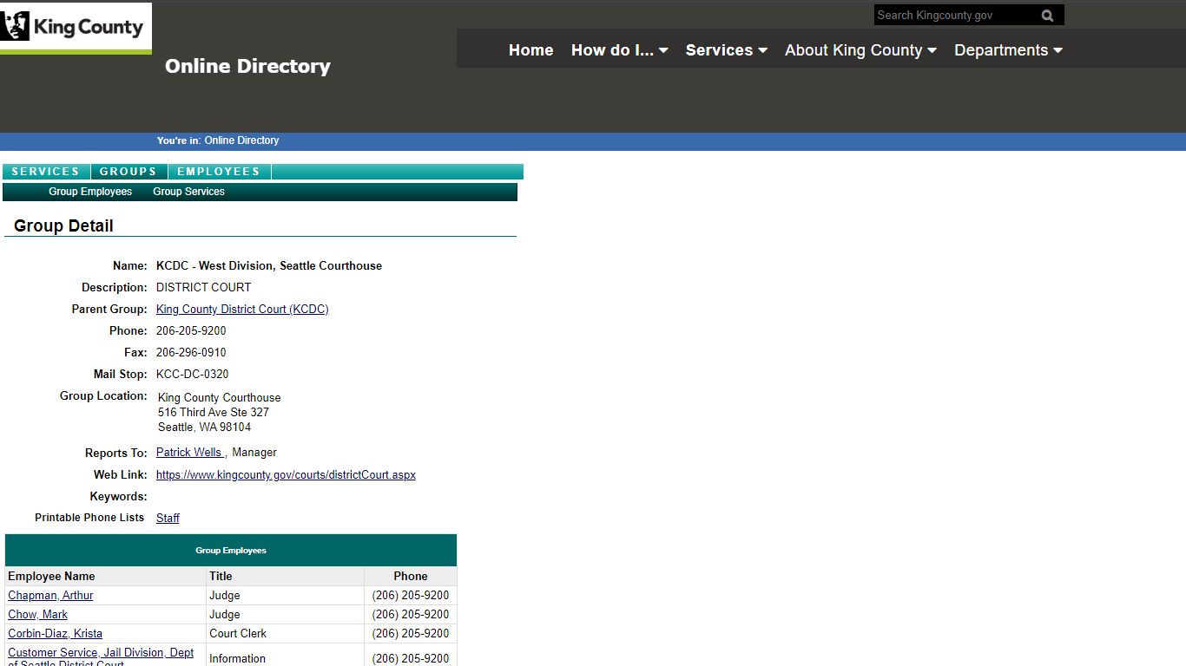1186x666 pixels.
Task: Switch to the SERVICES tab
Action: [46, 172]
